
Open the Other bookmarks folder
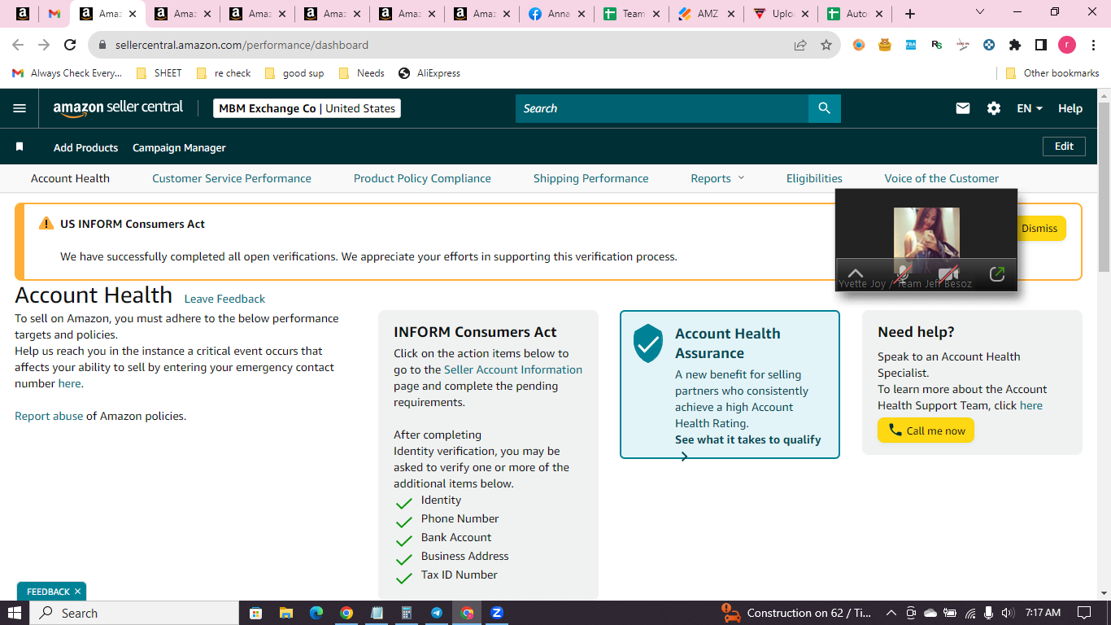[x=1052, y=73]
